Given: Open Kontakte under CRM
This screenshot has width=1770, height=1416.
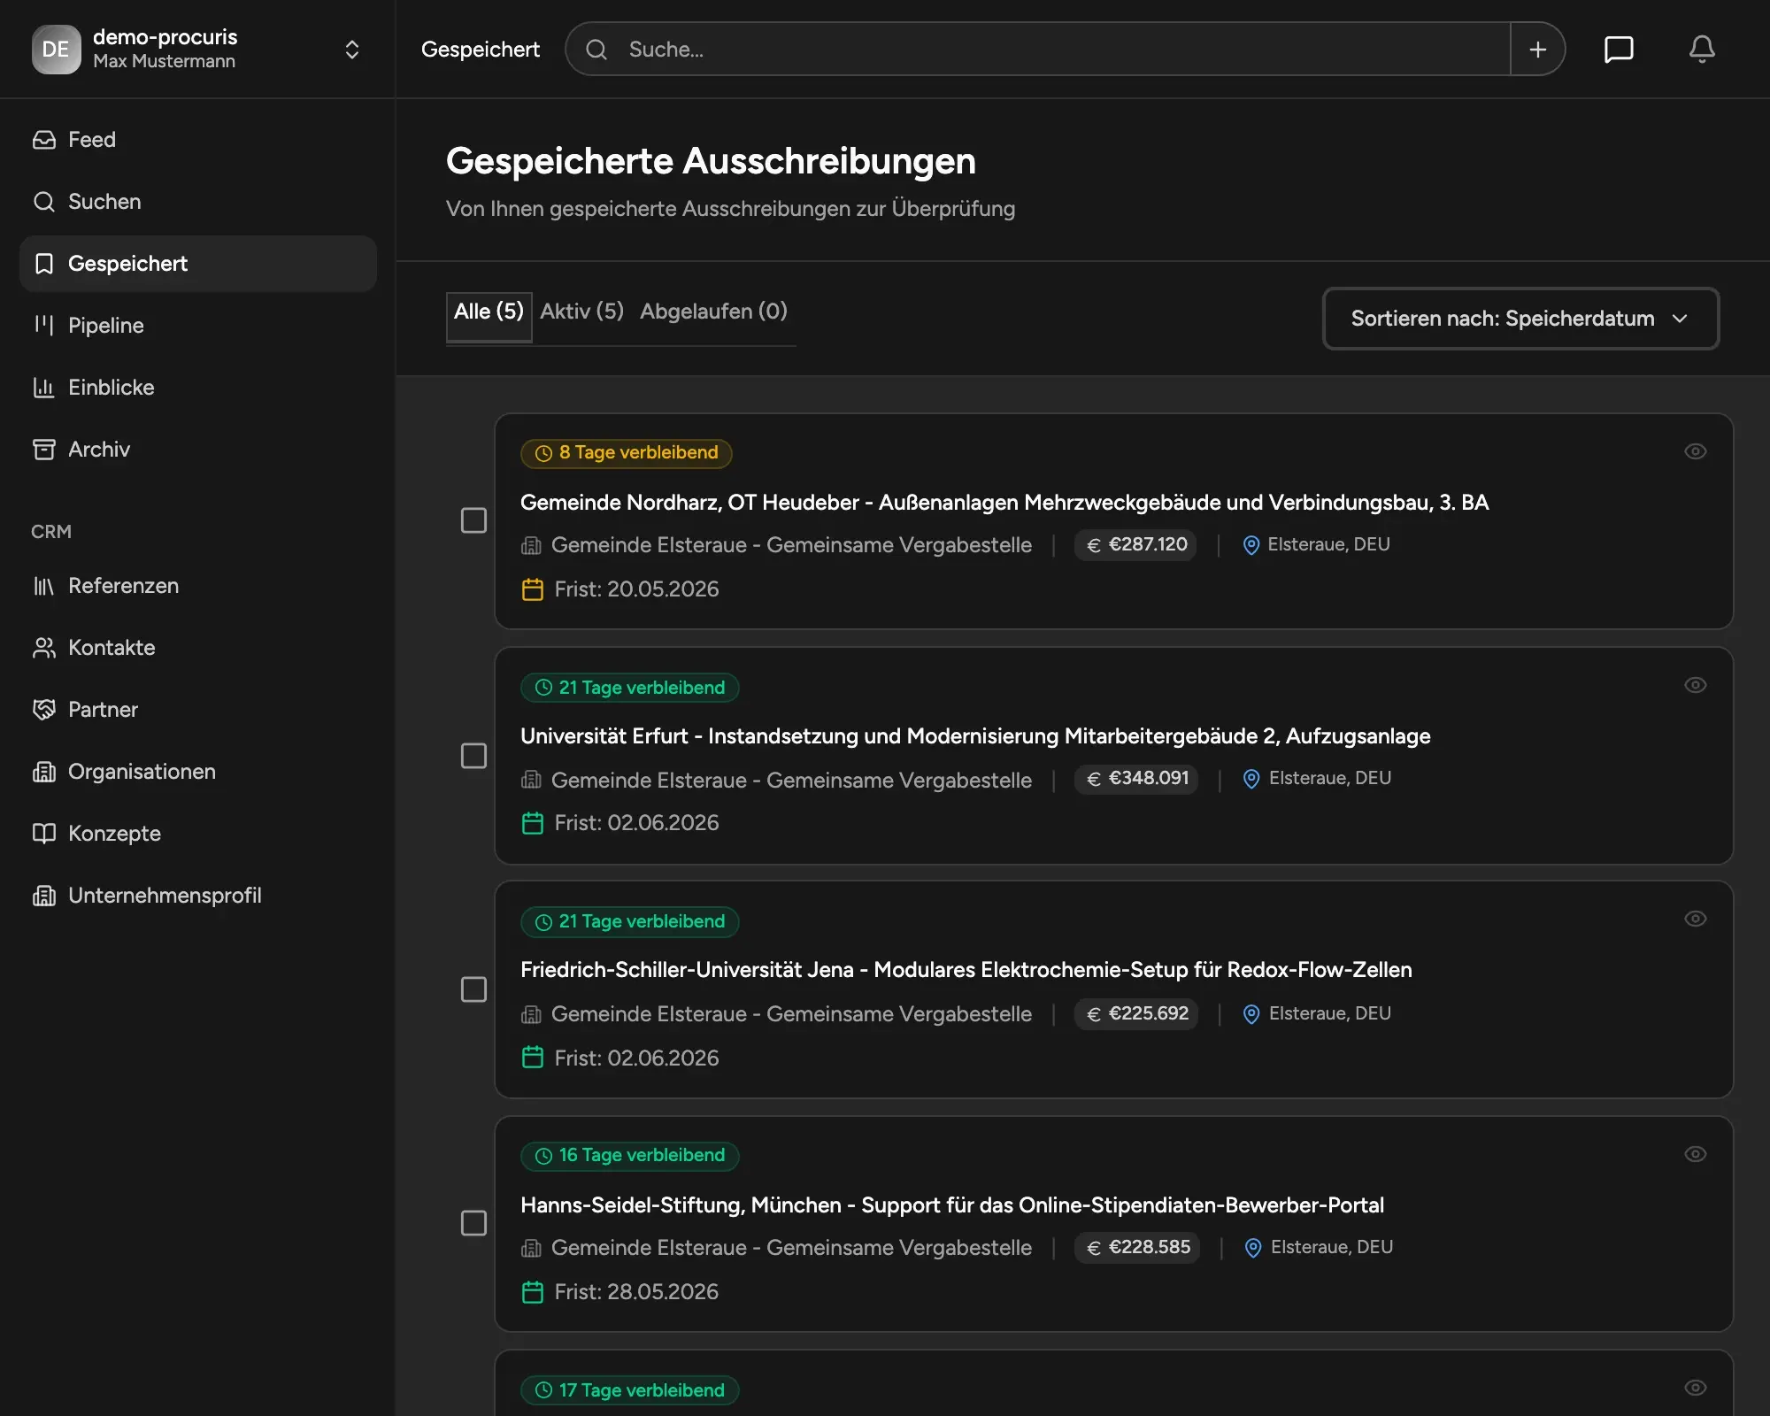Looking at the screenshot, I should (198, 648).
